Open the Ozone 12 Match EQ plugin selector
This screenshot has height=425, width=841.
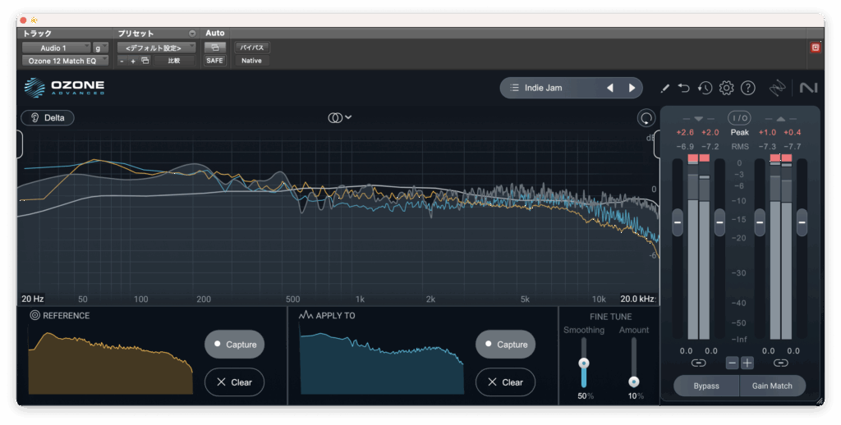click(64, 61)
